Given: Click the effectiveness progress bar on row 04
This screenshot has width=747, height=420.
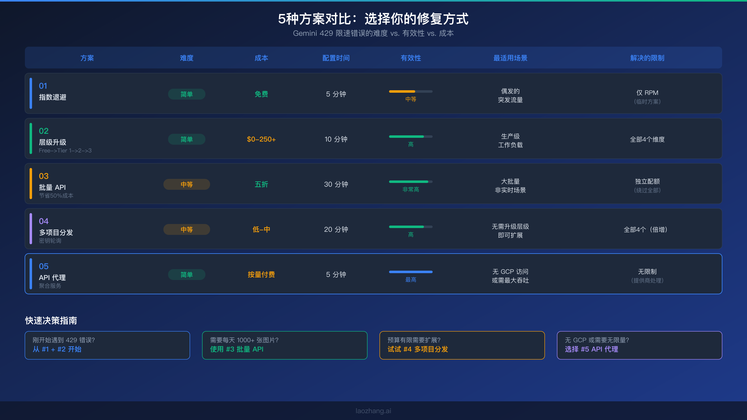Looking at the screenshot, I should tap(411, 227).
